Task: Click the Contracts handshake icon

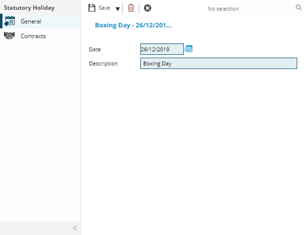Action: click(9, 36)
